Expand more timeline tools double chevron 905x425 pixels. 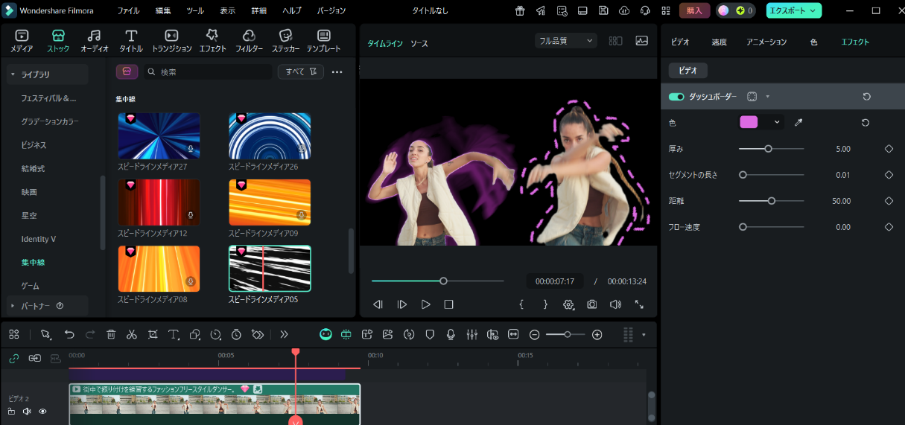pyautogui.click(x=284, y=335)
